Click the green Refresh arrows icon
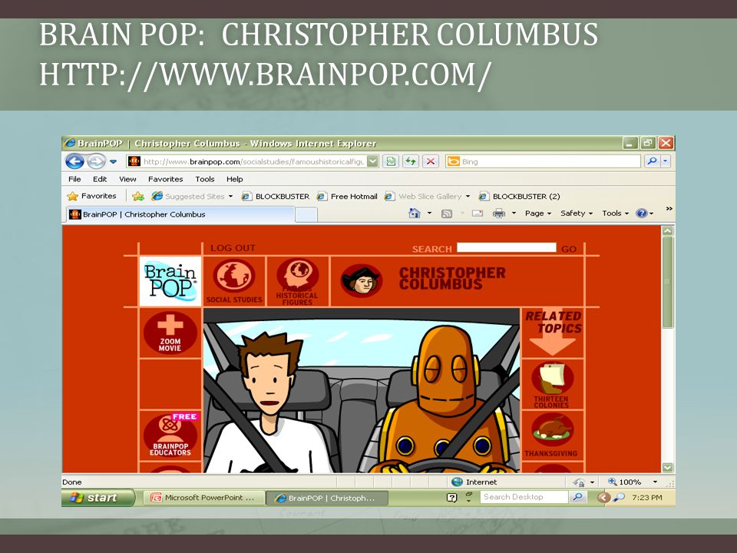Screen dimensions: 737x553 click(x=411, y=161)
